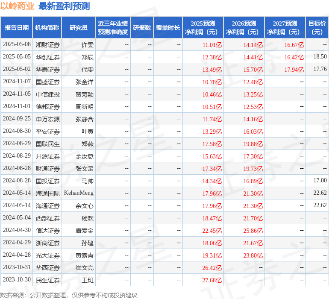Screen dimensions: 329x299
Task: Click 西部证券 institution cell
Action: click(47, 218)
